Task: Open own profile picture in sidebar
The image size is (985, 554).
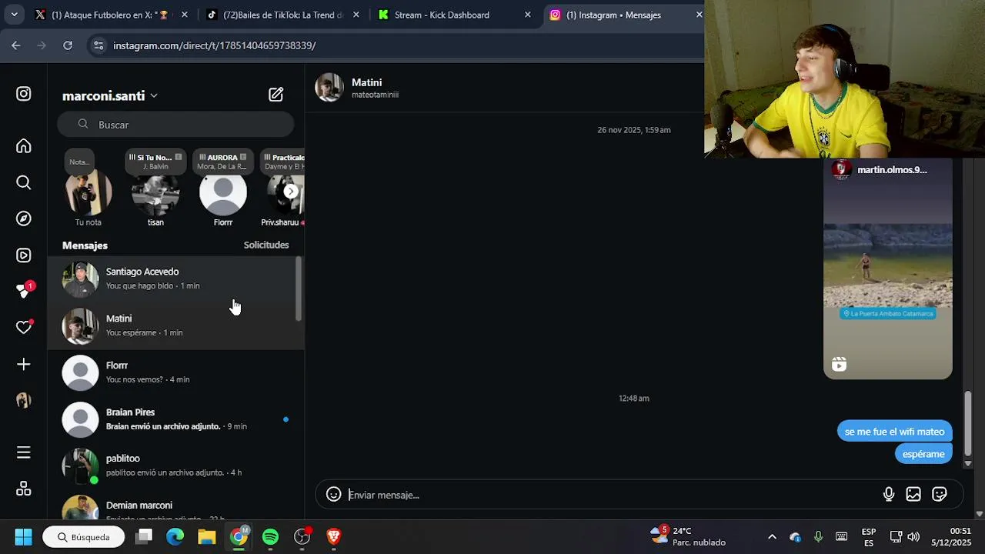Action: pos(24,400)
